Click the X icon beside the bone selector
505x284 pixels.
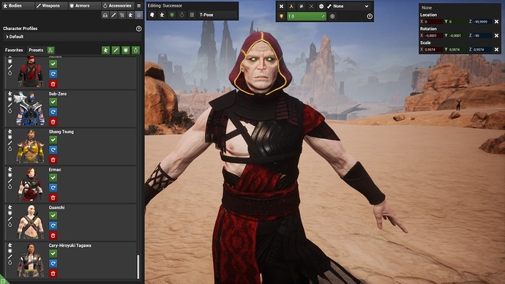pos(282,6)
